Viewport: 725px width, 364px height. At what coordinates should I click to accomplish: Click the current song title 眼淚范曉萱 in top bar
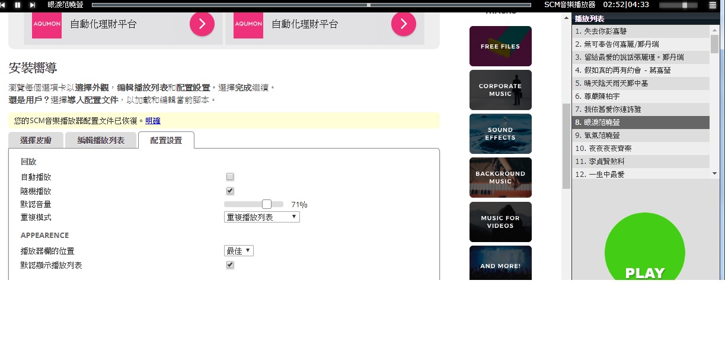click(x=65, y=5)
